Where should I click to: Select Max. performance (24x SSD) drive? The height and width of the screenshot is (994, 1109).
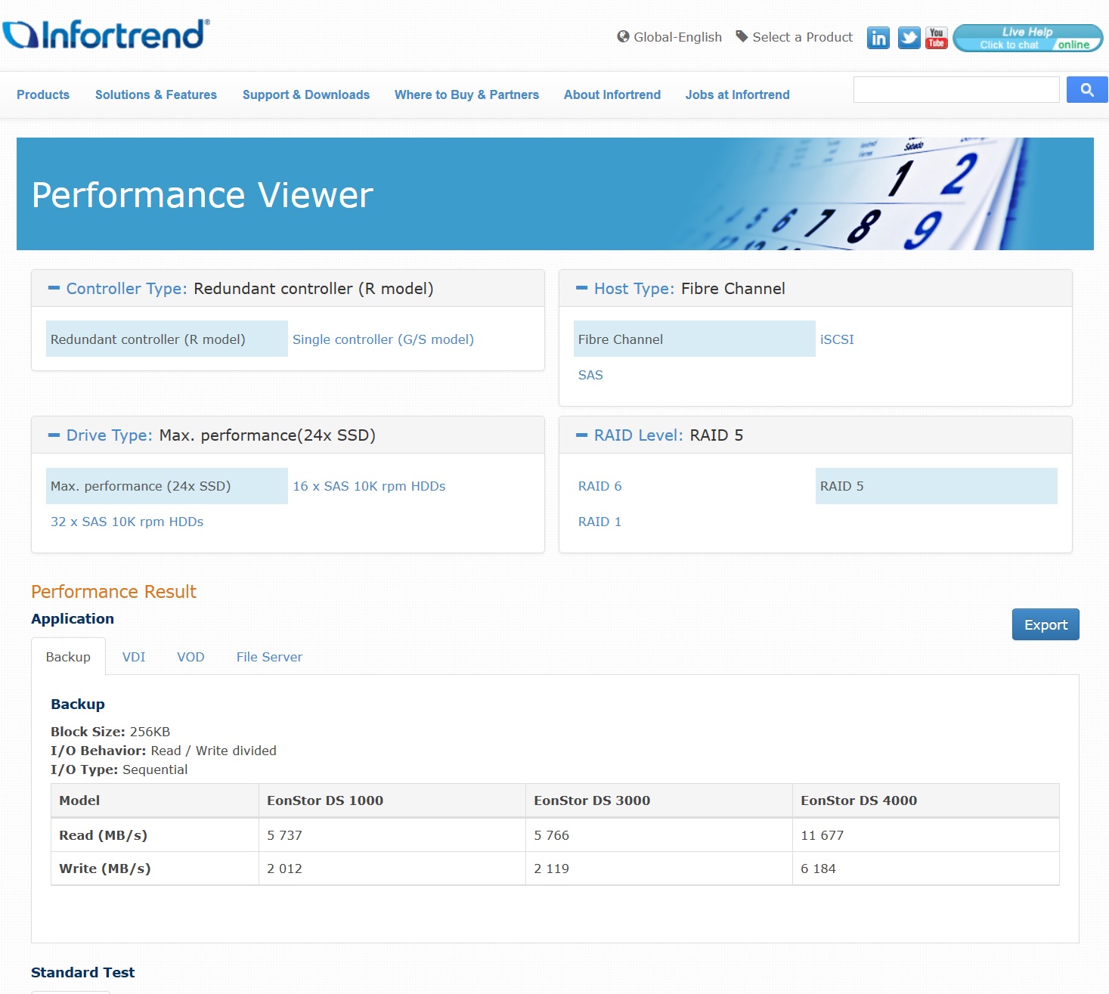[166, 485]
